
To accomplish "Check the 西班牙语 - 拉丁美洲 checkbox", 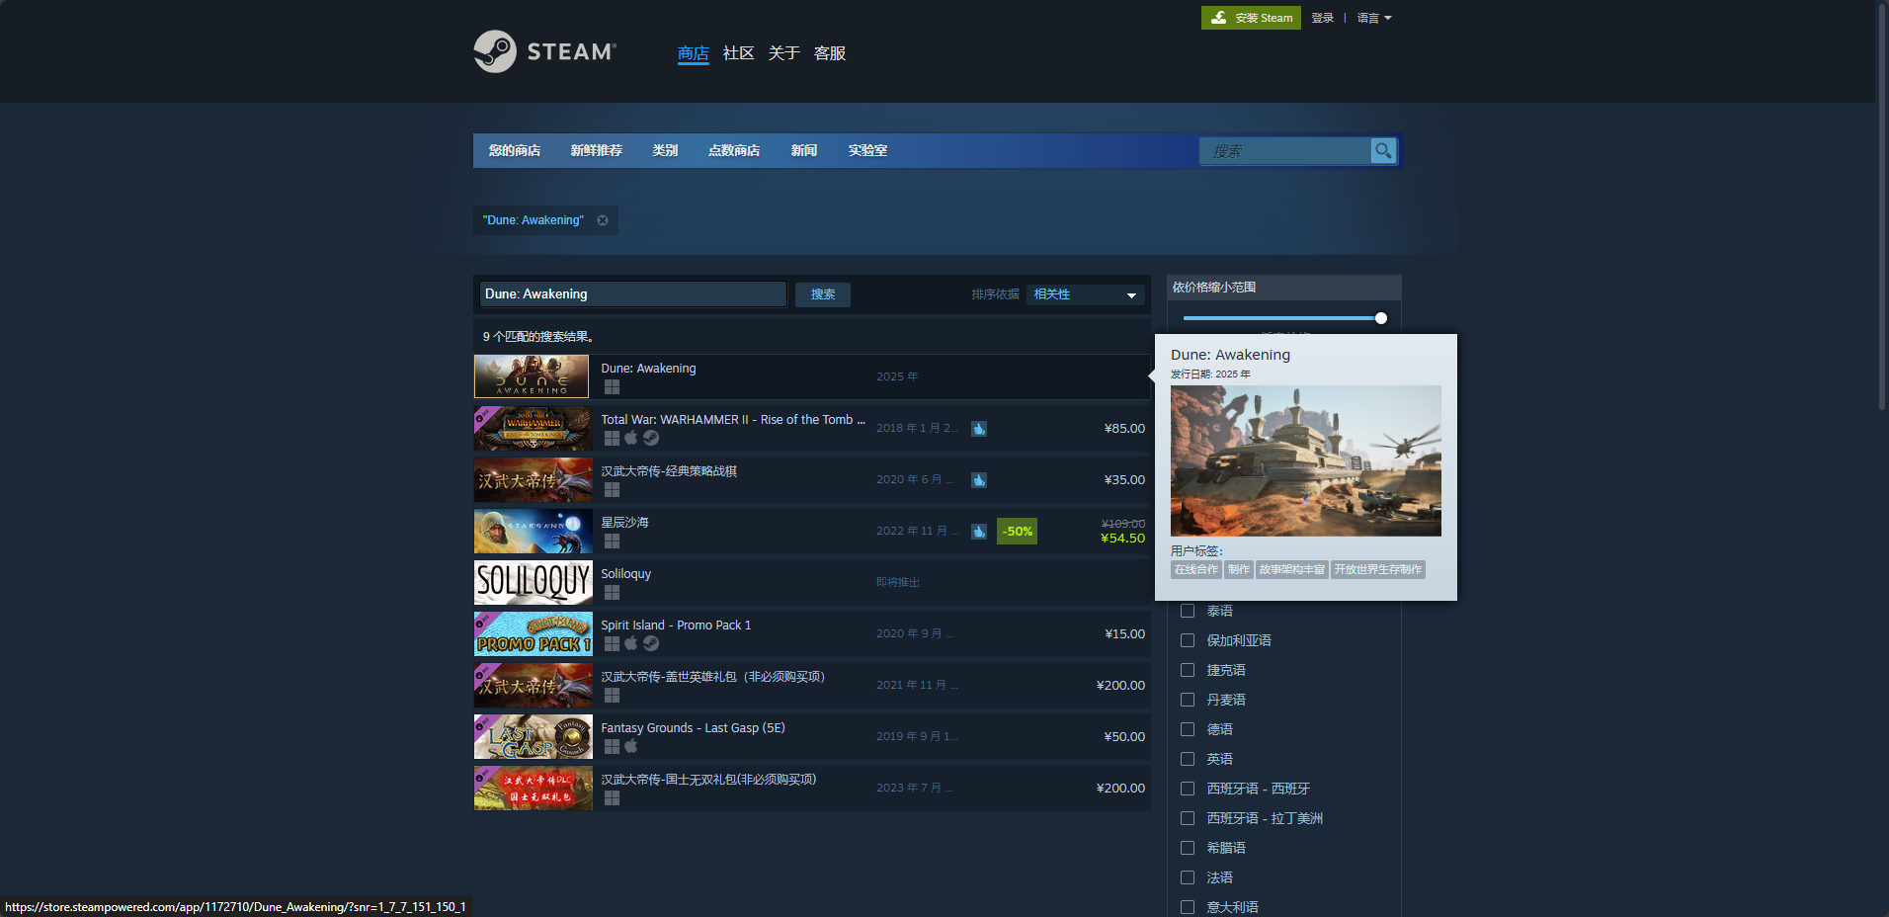I will pyautogui.click(x=1188, y=818).
